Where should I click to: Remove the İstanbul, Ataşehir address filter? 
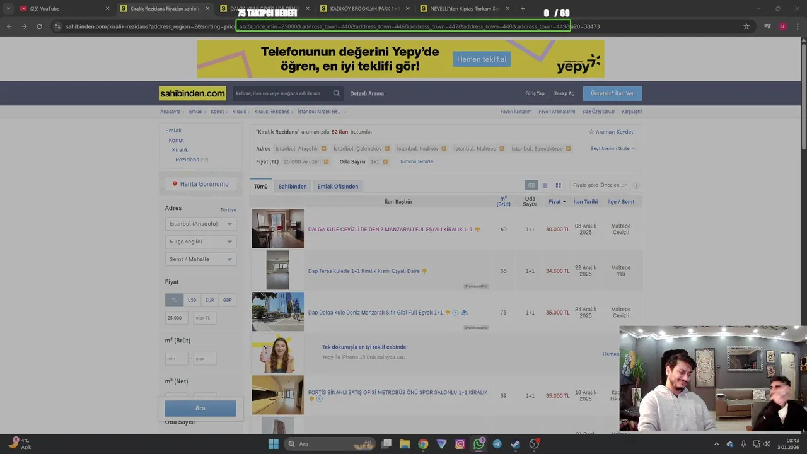[x=323, y=149]
